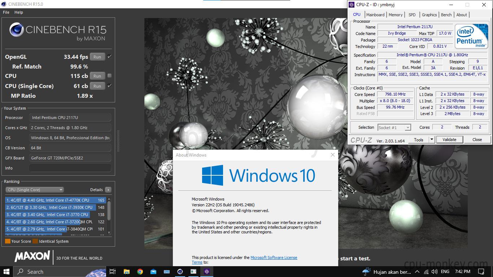Open the Mail app on taskbar

pyautogui.click(x=153, y=272)
